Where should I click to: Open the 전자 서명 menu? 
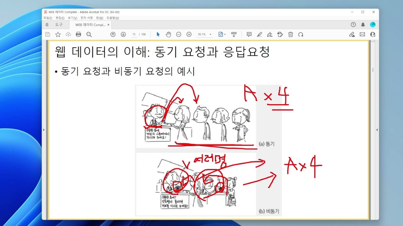coord(87,18)
